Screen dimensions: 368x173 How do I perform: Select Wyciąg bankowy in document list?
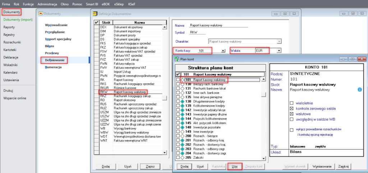coord(124,128)
